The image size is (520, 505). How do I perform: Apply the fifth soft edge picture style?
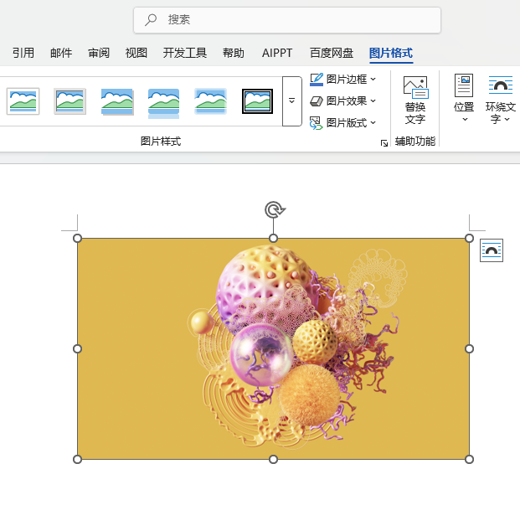point(210,101)
